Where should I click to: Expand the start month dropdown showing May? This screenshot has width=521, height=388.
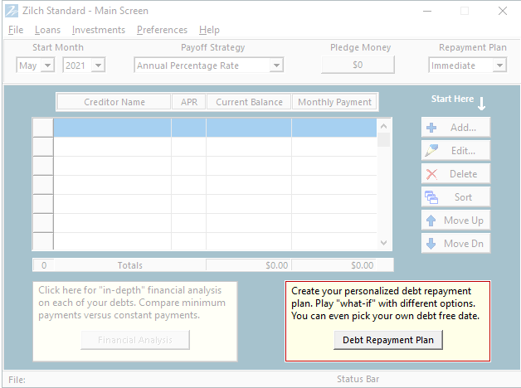(47, 65)
